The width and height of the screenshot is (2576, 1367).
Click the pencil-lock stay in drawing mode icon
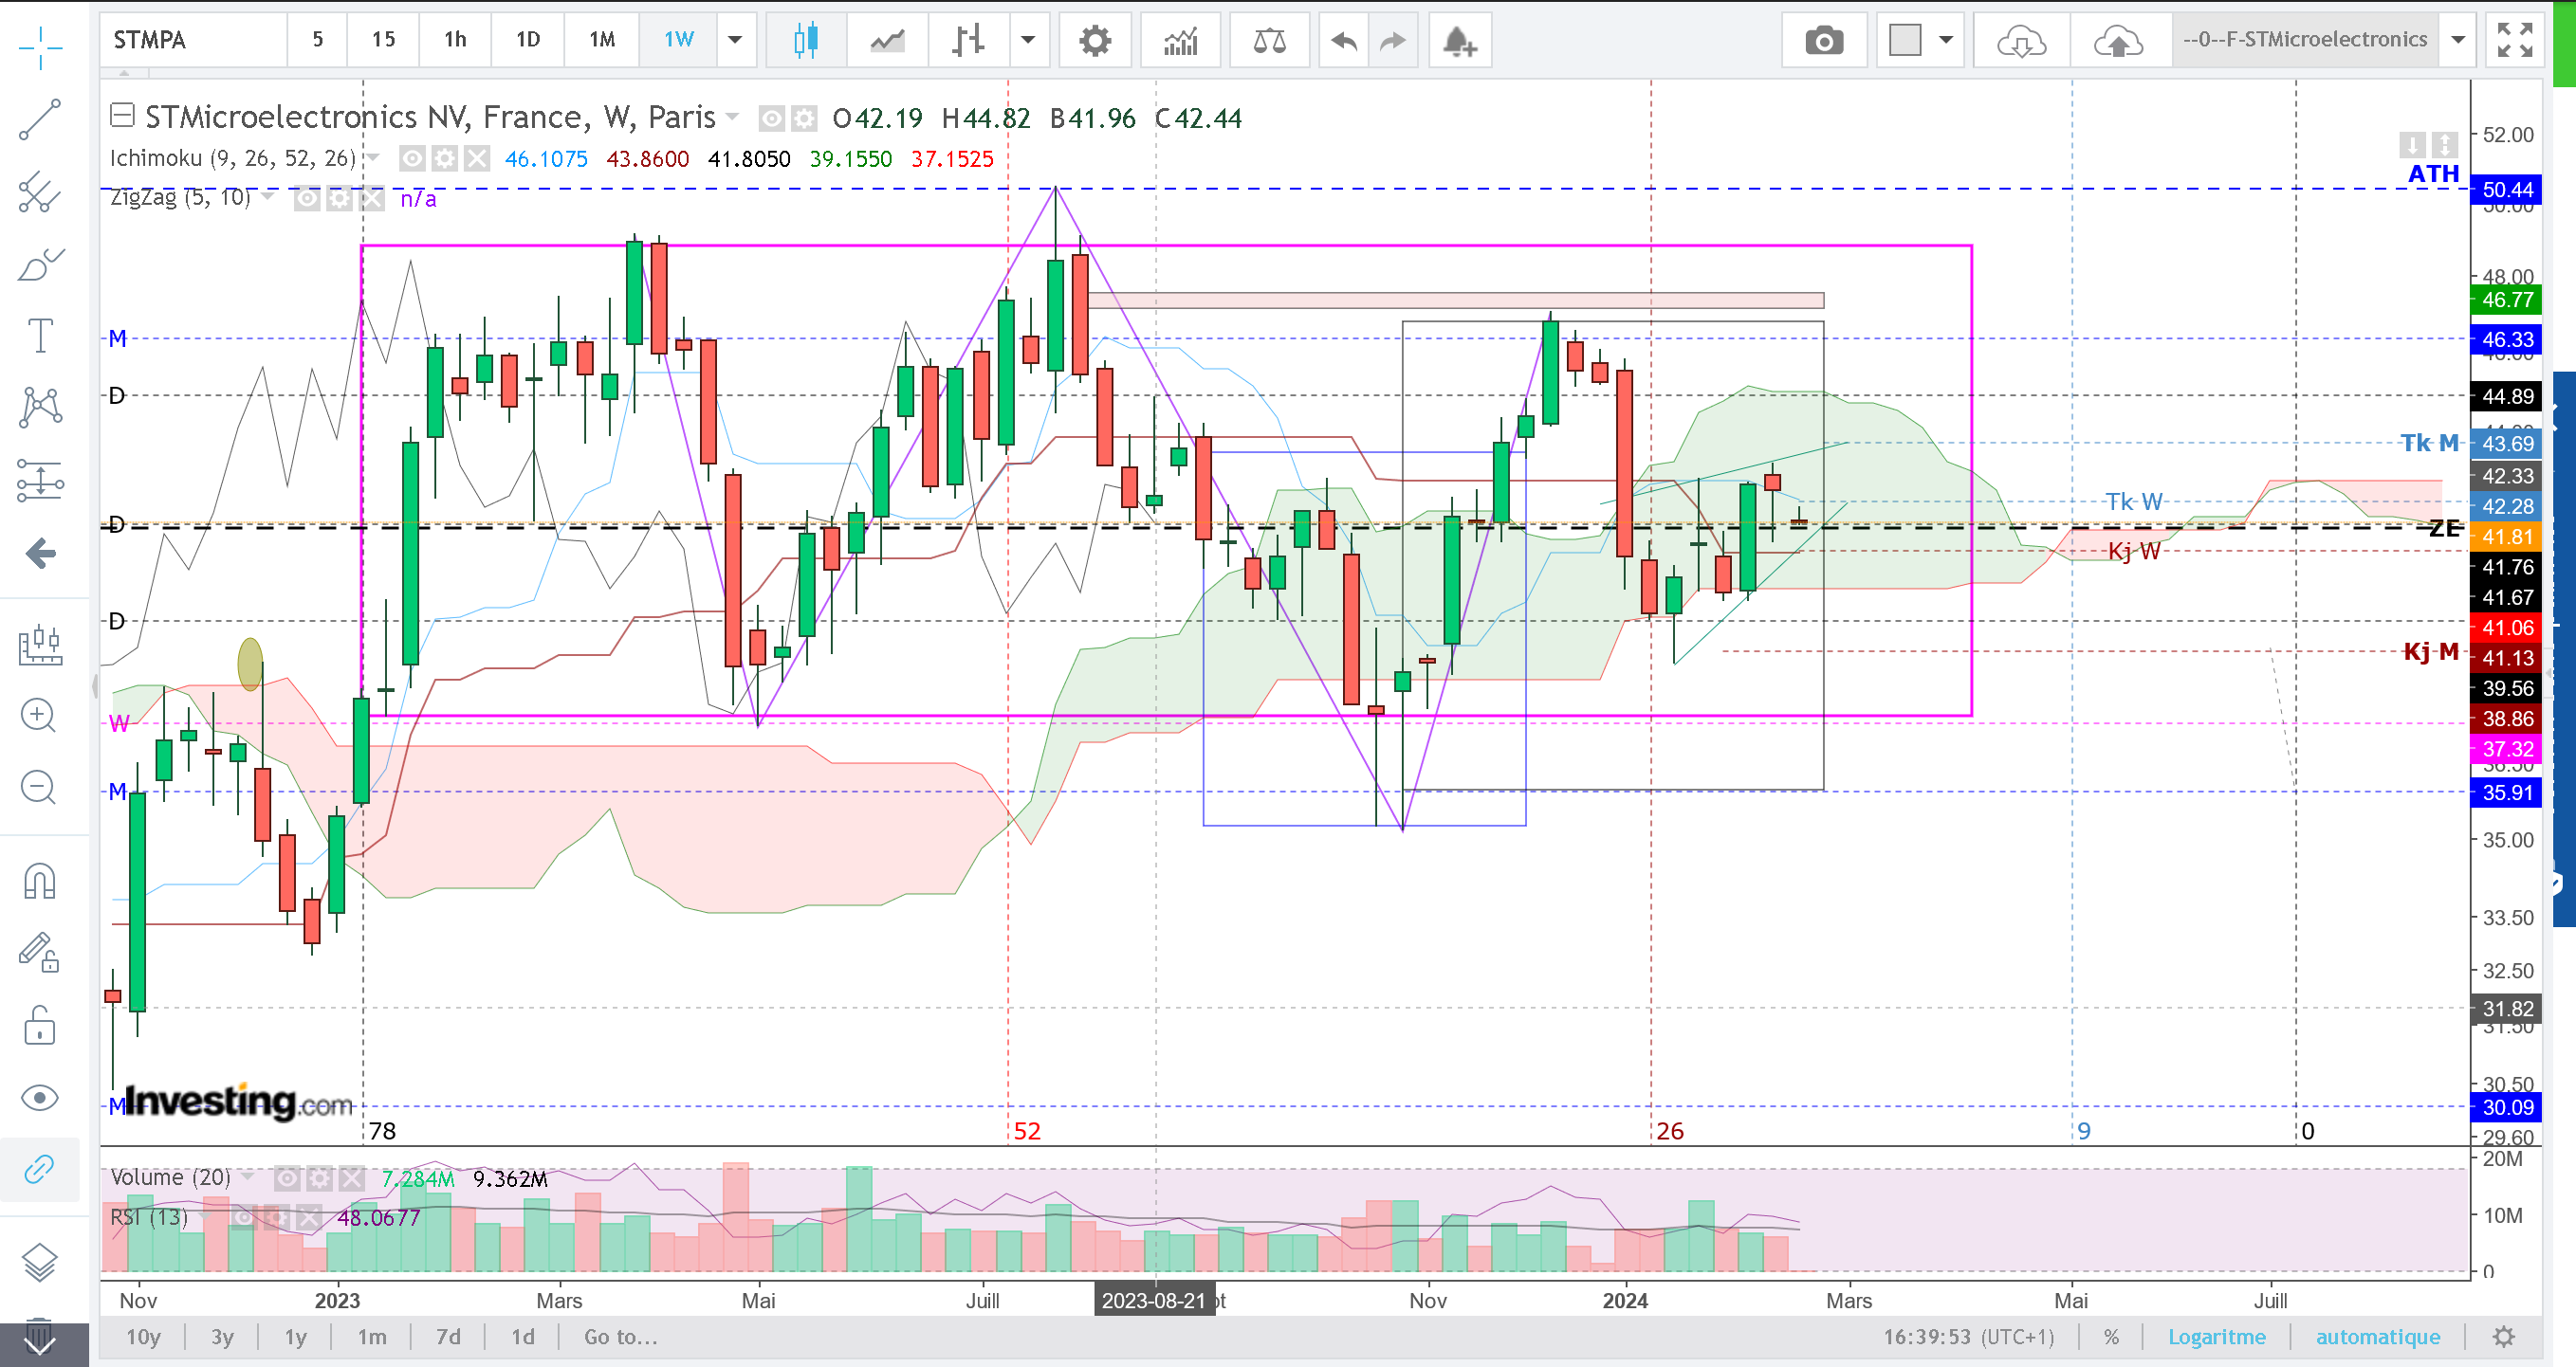tap(39, 954)
